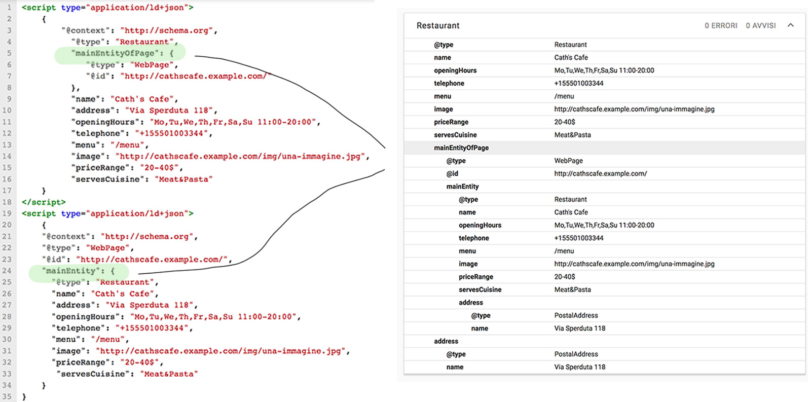This screenshot has width=811, height=402.
Task: Click the priceRange value on code line 15
Action: [159, 168]
